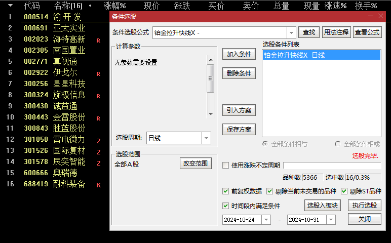Open start date 2024-10-24 dropdown
391x243 pixels.
(266, 220)
